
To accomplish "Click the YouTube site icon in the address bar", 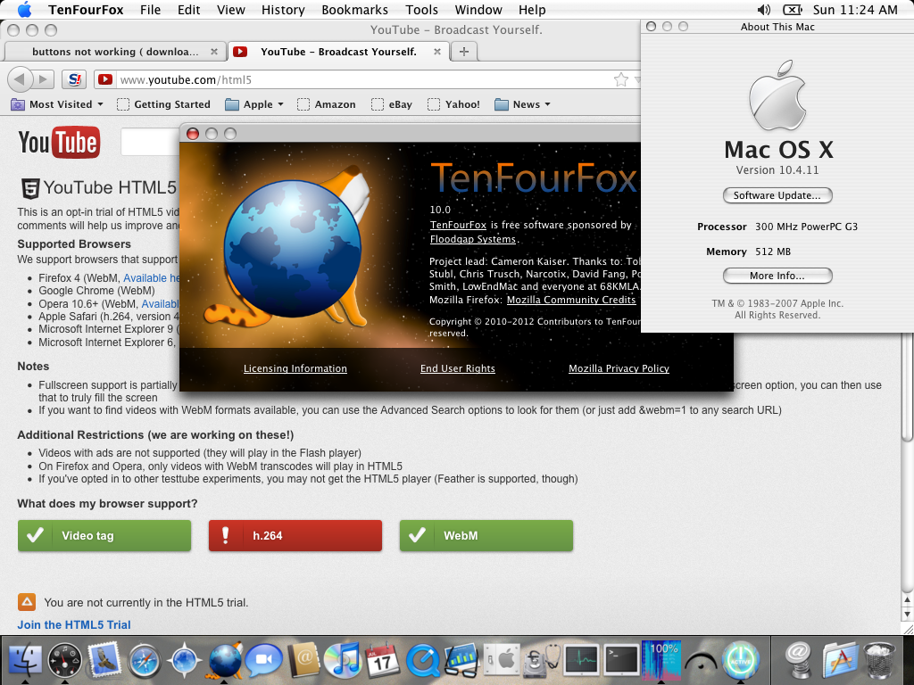I will click(105, 79).
